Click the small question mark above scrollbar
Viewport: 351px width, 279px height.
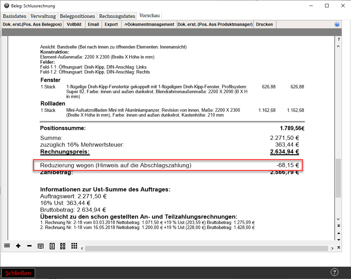click(x=339, y=39)
